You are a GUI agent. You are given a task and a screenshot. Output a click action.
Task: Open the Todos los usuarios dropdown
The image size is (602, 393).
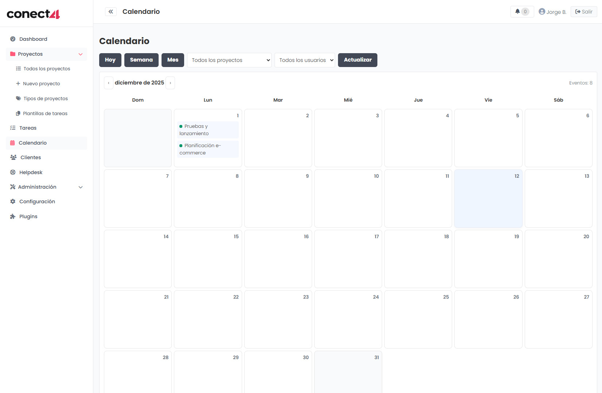coord(305,60)
